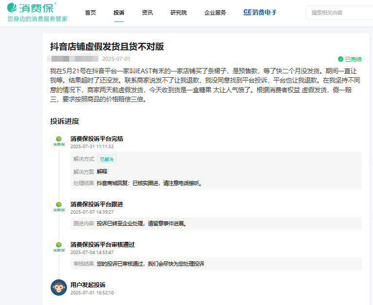
Task: Click the slogan 您身边的消费服务管家
Action: [x=37, y=19]
